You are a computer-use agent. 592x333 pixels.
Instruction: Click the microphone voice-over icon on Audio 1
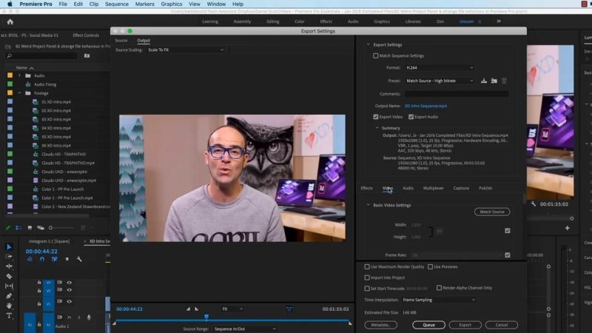89,317
